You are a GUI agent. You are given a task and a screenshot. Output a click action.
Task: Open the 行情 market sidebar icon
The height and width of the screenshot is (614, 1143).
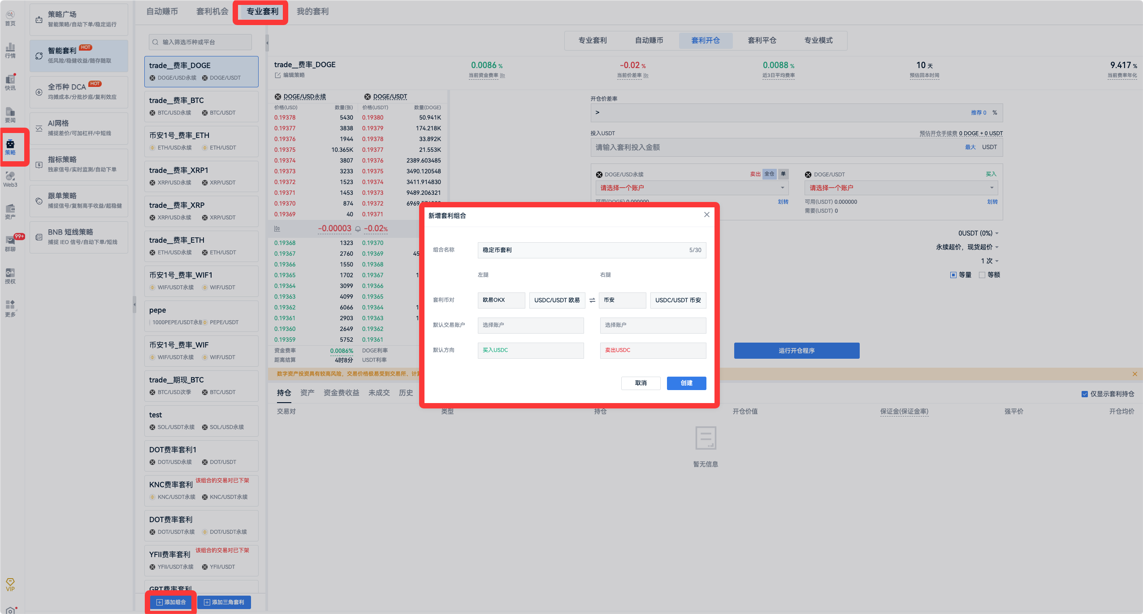(10, 50)
